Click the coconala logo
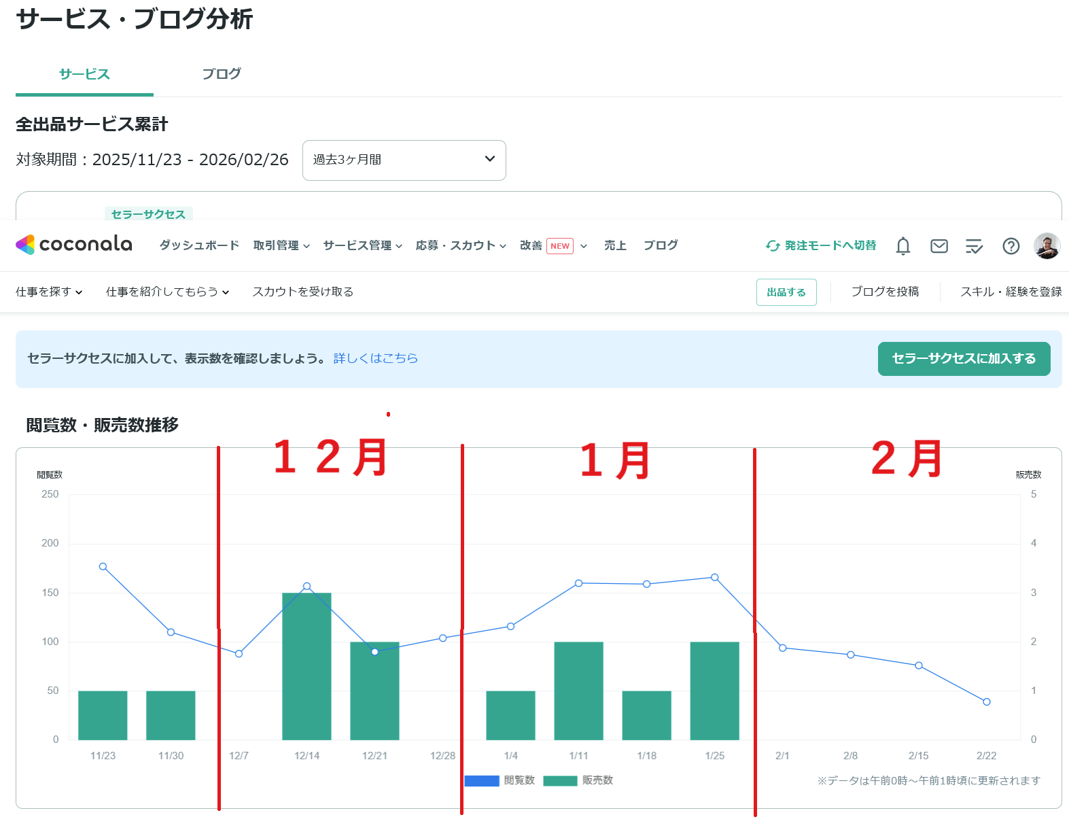The height and width of the screenshot is (832, 1069). pyautogui.click(x=74, y=245)
